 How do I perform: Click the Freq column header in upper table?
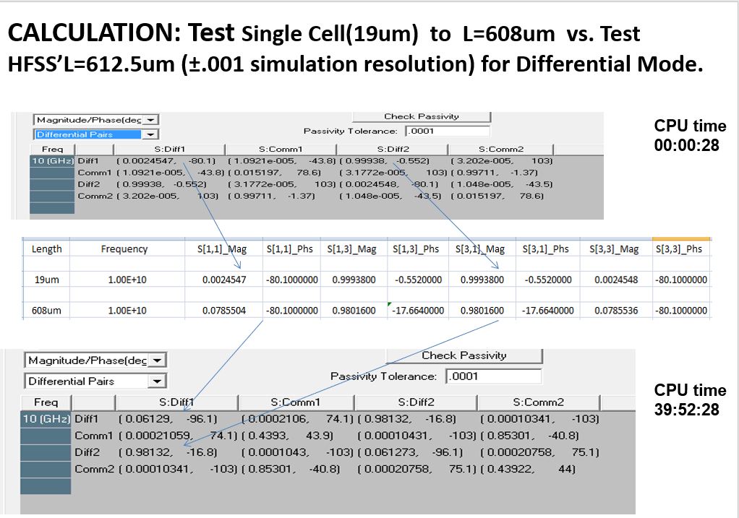coord(53,149)
